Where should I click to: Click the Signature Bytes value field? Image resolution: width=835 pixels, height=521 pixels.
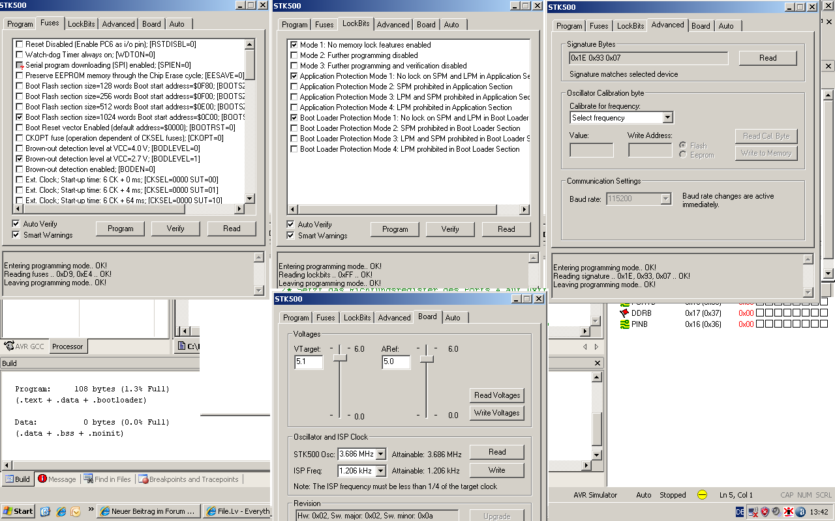pos(649,58)
